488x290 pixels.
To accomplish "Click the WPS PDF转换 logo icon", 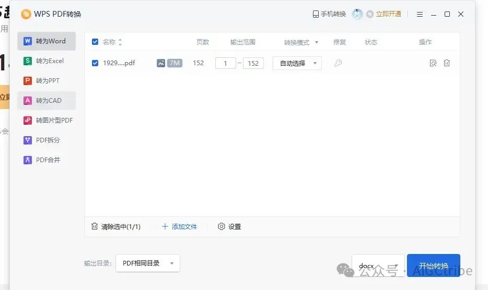I will point(26,14).
